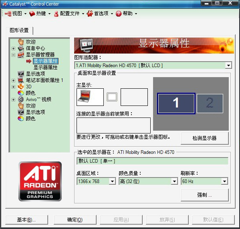Click the small square between display boxes
The height and width of the screenshot is (229, 240).
pyautogui.click(x=112, y=97)
